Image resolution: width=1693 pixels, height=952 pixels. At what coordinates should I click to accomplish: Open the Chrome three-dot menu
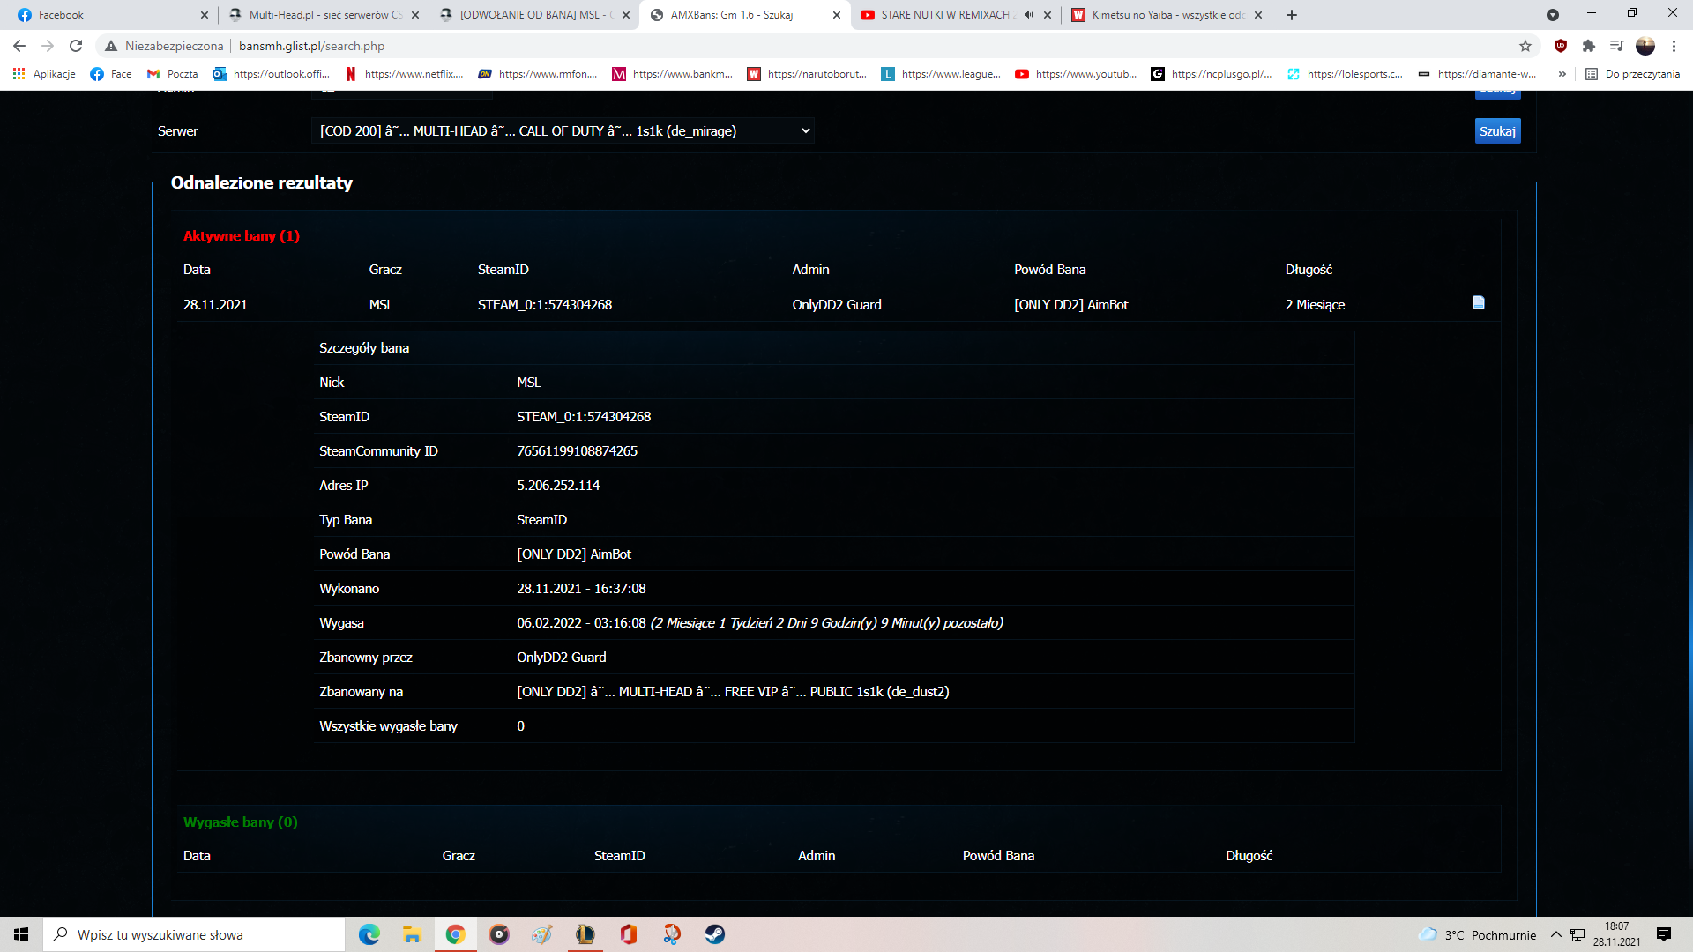[x=1674, y=46]
